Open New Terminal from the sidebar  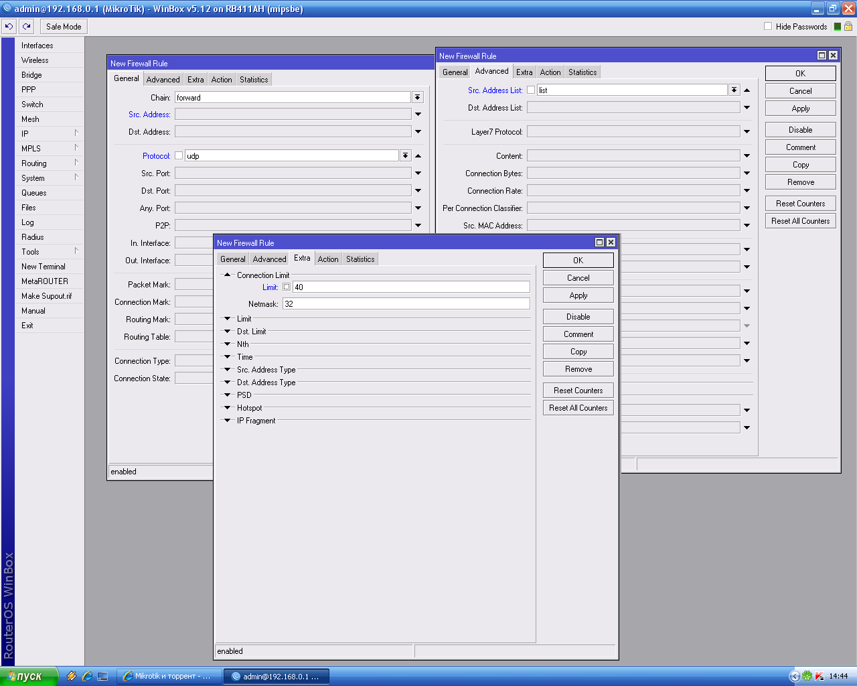(44, 267)
